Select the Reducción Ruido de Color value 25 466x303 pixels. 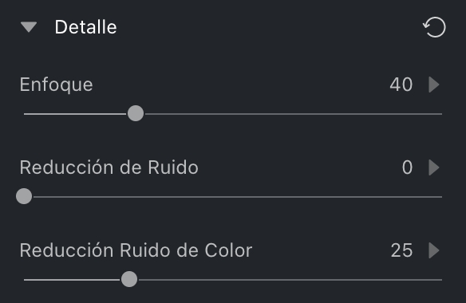[401, 250]
